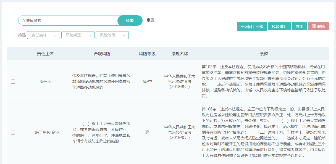Click the law name in 责任人 row
Screen dimensions: 336x164
click(x=180, y=81)
